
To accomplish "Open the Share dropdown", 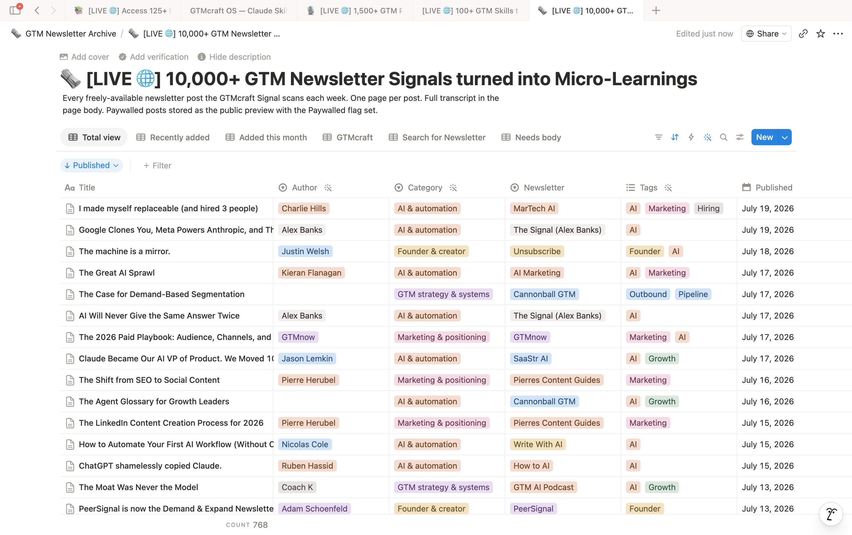I will coord(766,34).
